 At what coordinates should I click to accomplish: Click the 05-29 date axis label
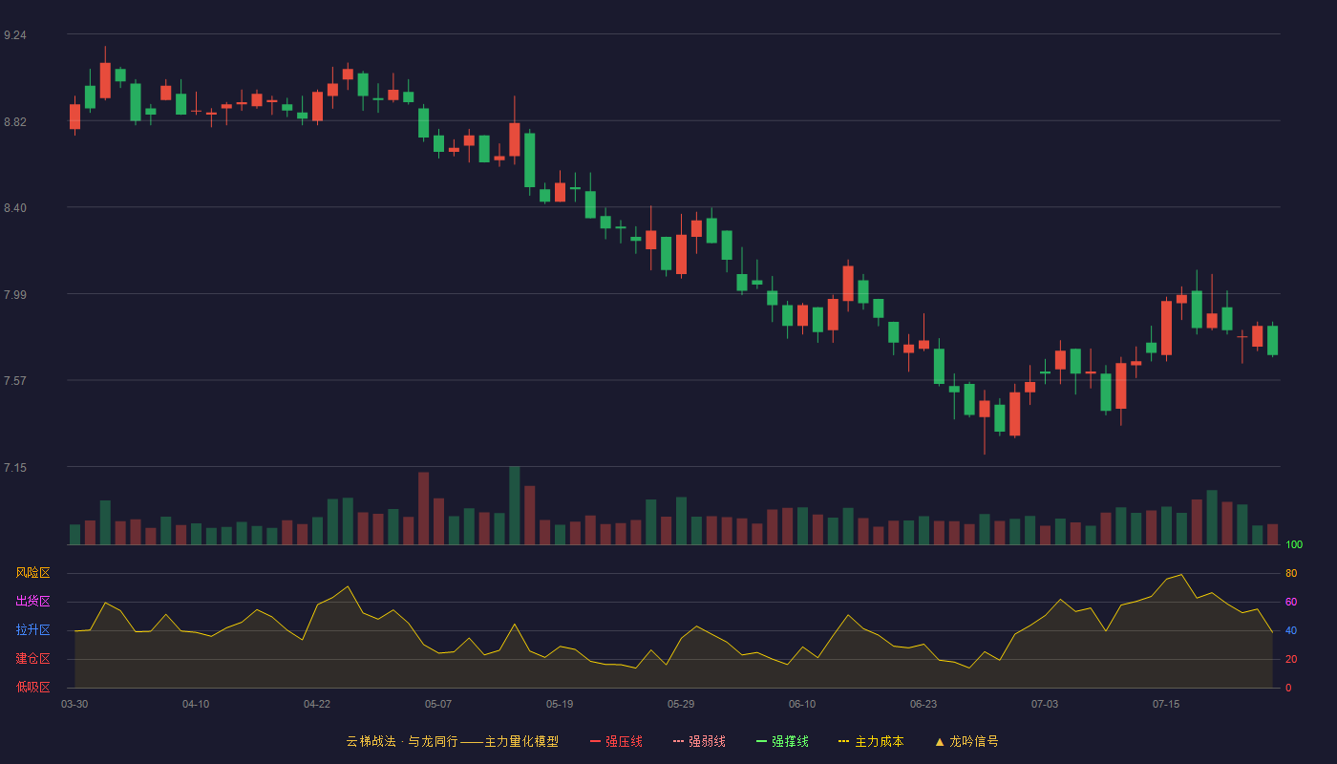pyautogui.click(x=681, y=704)
